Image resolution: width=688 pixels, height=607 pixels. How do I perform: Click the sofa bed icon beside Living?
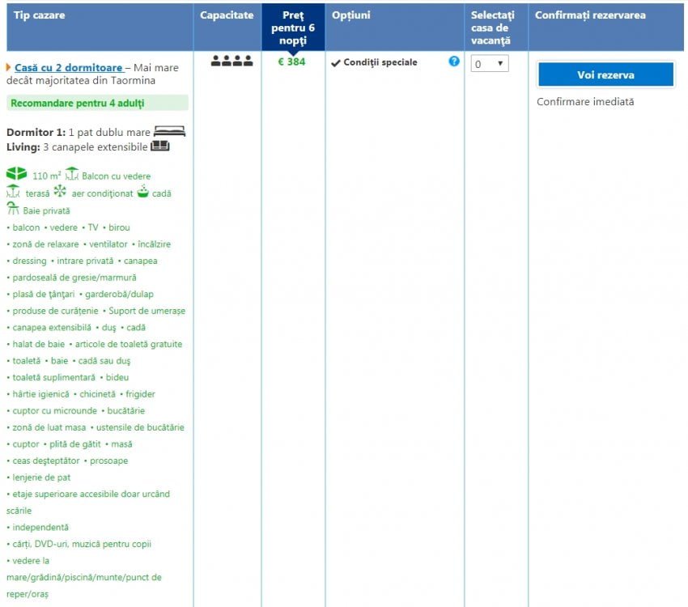[160, 146]
